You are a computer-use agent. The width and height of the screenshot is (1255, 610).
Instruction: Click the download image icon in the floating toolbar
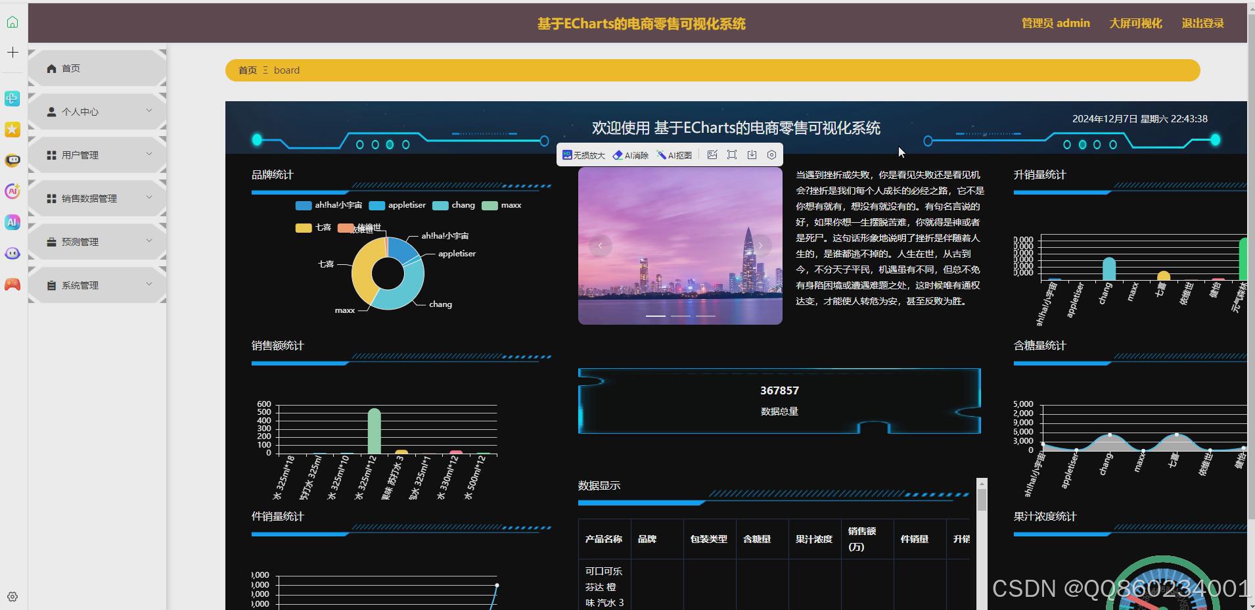click(x=752, y=154)
